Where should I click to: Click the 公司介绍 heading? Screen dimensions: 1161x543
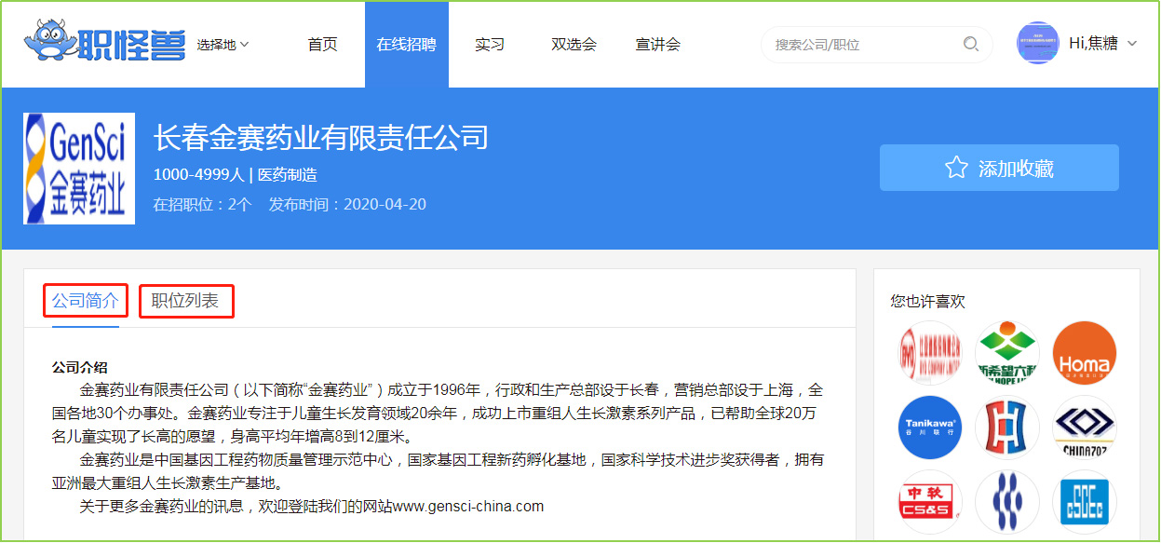(x=80, y=367)
